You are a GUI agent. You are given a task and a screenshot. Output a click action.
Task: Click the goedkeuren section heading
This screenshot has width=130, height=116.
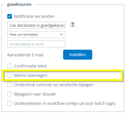coord(19,4)
